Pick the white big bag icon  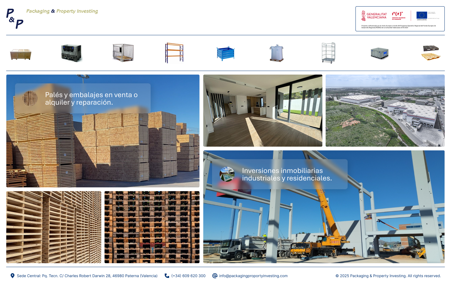click(277, 53)
